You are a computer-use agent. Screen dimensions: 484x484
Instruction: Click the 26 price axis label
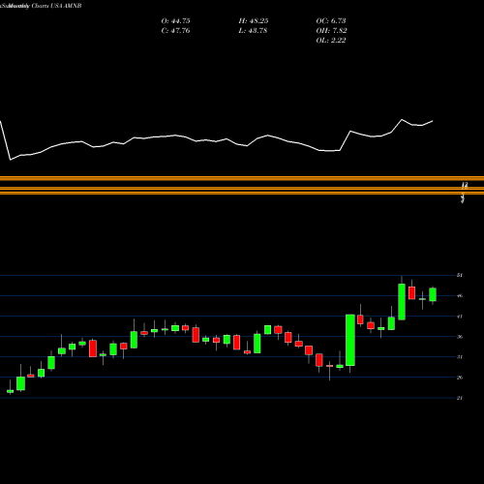(460, 378)
